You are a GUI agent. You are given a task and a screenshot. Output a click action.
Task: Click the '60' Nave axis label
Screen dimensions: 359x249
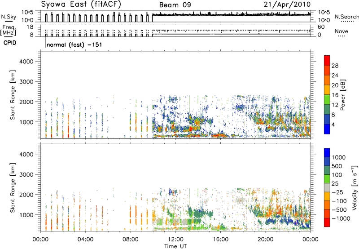pos(321,27)
